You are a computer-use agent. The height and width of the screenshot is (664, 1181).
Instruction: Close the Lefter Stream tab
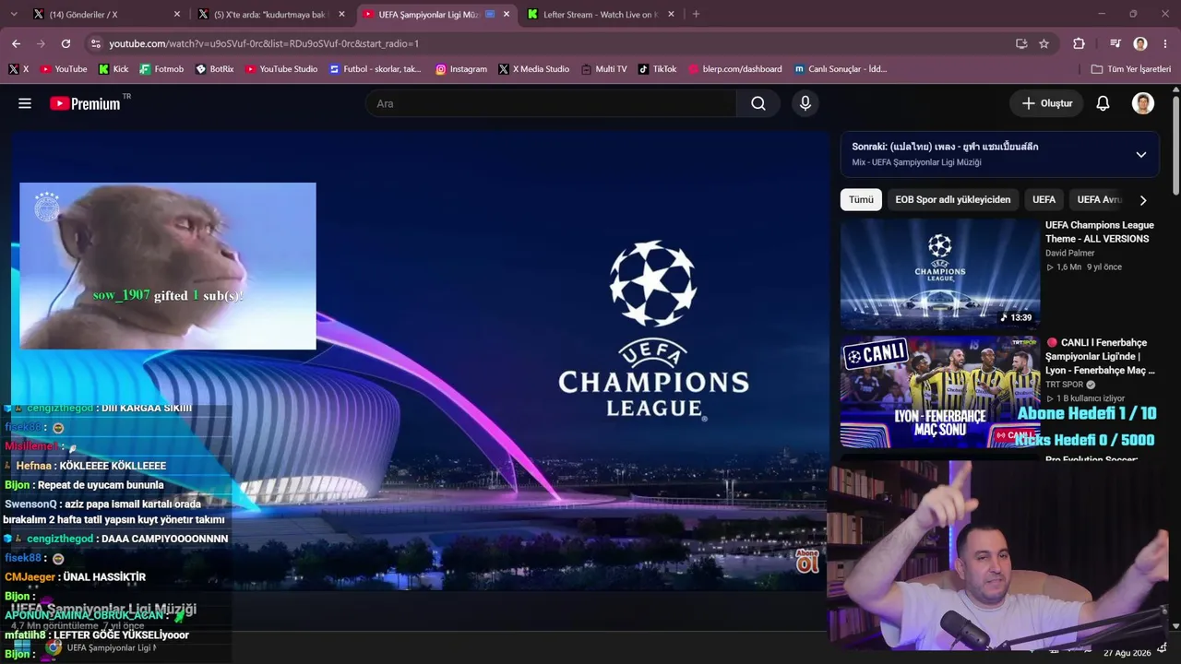tap(671, 14)
